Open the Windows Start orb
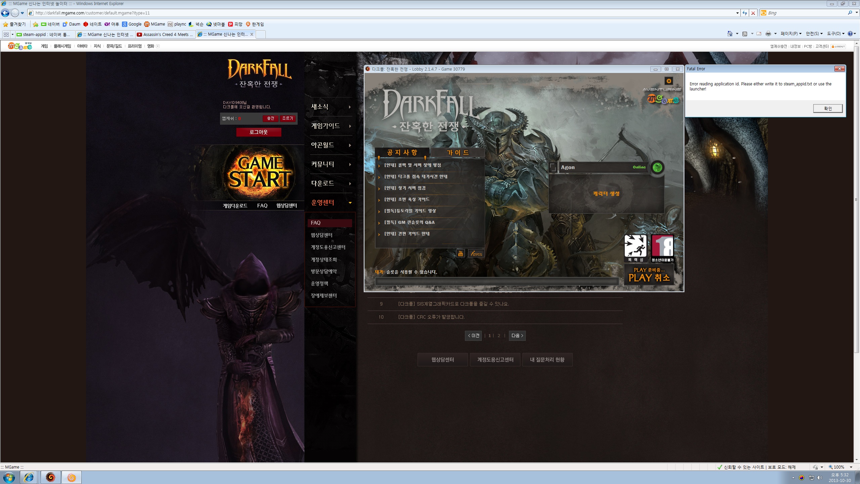The image size is (860, 484). 9,477
